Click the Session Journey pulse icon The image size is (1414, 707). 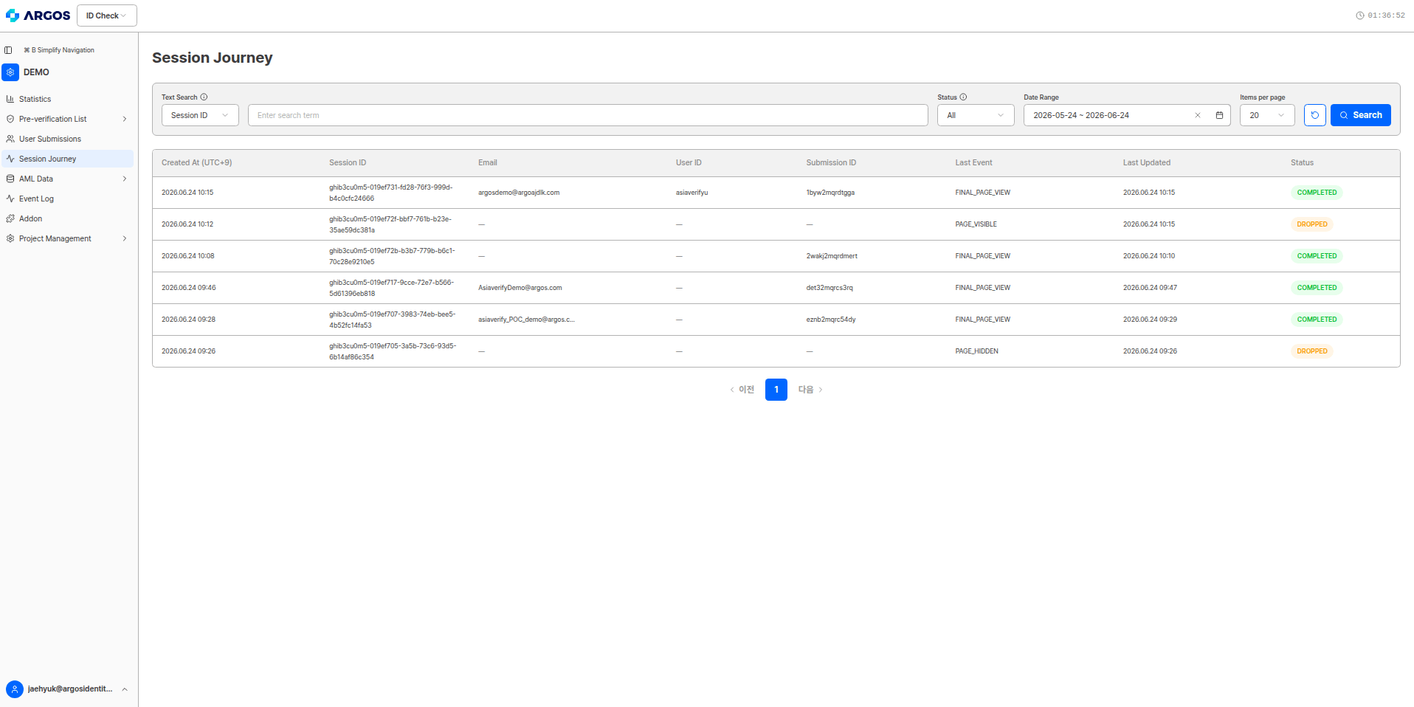pyautogui.click(x=10, y=159)
